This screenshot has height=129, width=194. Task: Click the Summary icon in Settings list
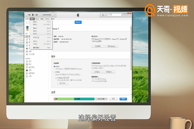[x=27, y=36]
